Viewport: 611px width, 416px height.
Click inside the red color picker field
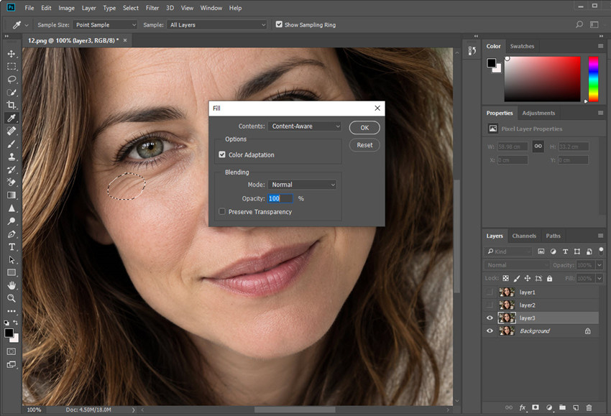pyautogui.click(x=543, y=79)
